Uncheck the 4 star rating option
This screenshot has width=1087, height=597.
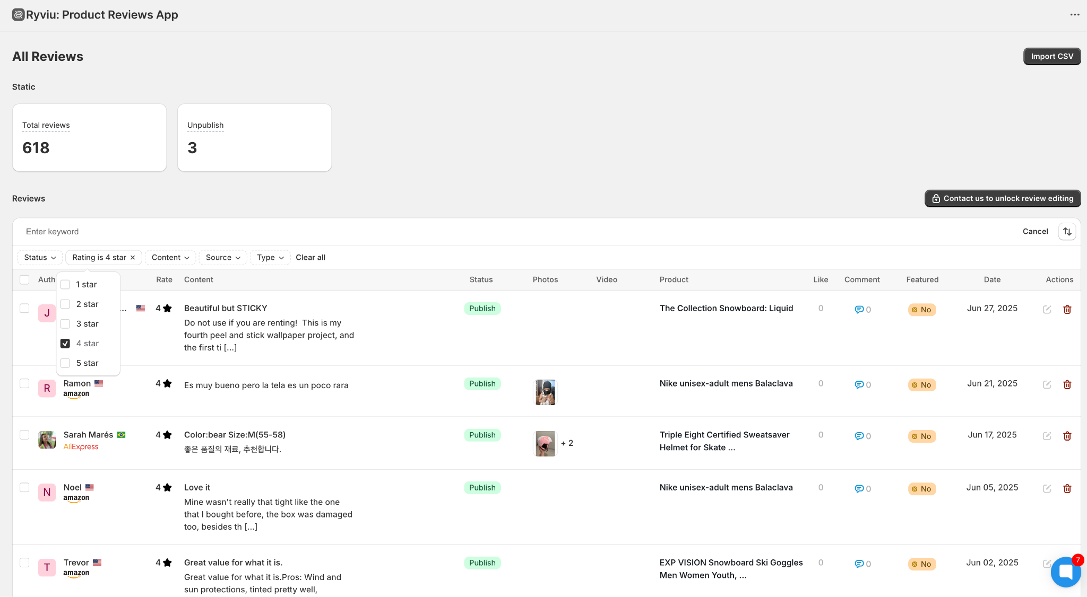[65, 344]
